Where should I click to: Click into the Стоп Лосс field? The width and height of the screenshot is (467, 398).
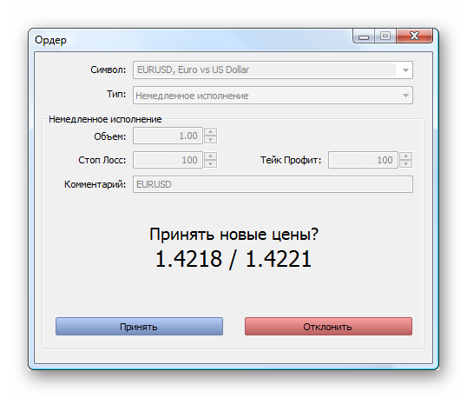click(x=168, y=160)
